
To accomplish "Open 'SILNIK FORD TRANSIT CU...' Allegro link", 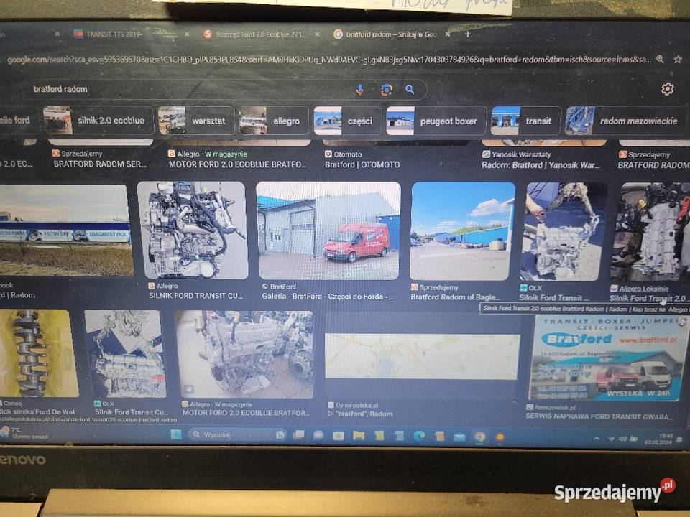I will click(x=195, y=295).
